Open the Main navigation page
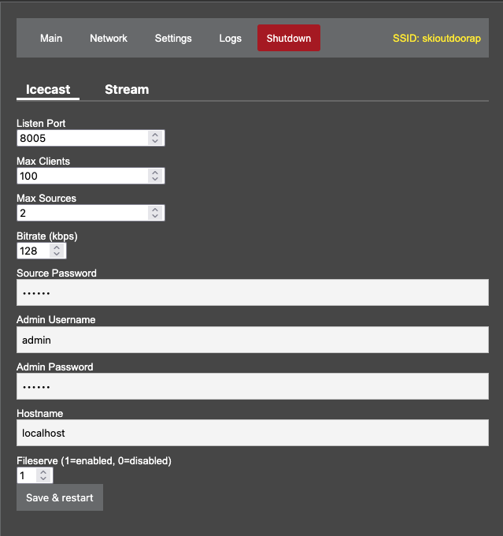The height and width of the screenshot is (536, 503). pyautogui.click(x=51, y=38)
